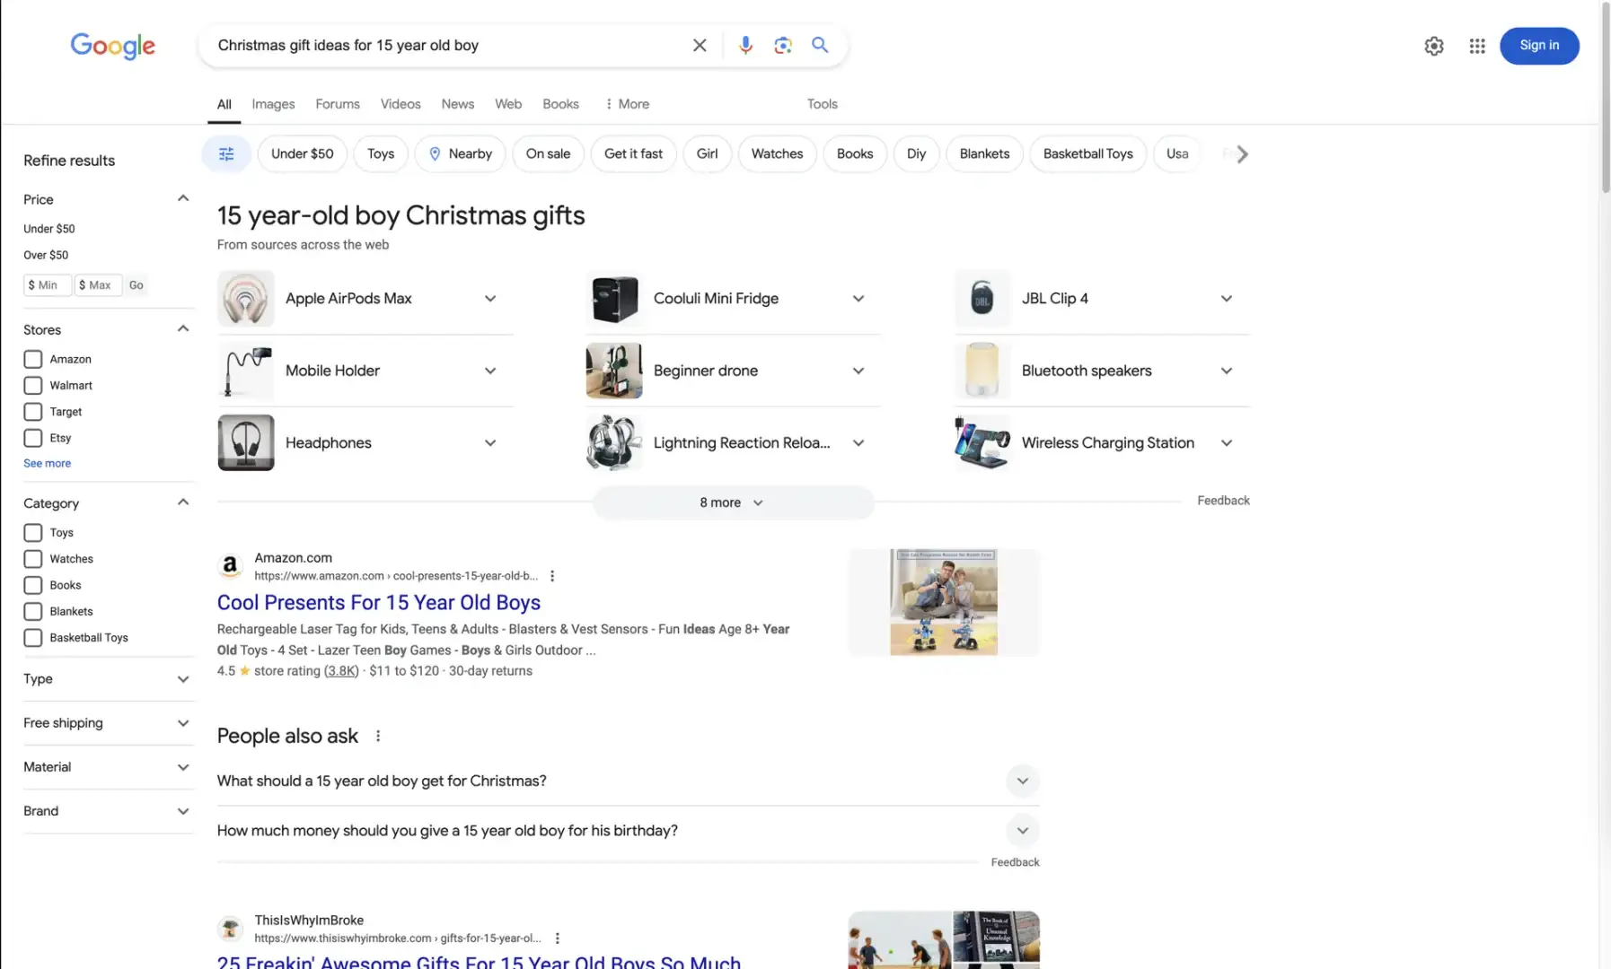This screenshot has width=1611, height=969.
Task: Open the Tools menu
Action: coord(822,103)
